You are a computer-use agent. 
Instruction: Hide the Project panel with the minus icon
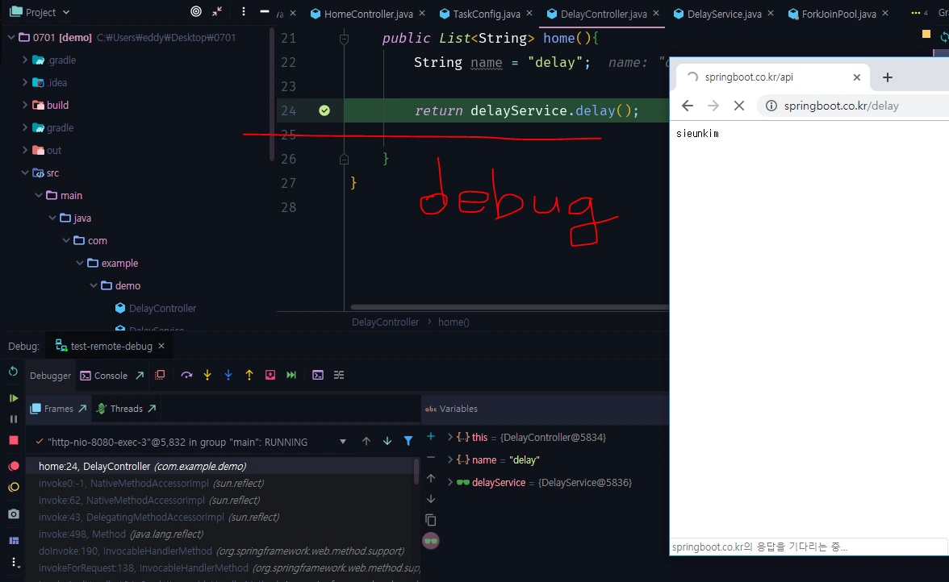pos(265,11)
